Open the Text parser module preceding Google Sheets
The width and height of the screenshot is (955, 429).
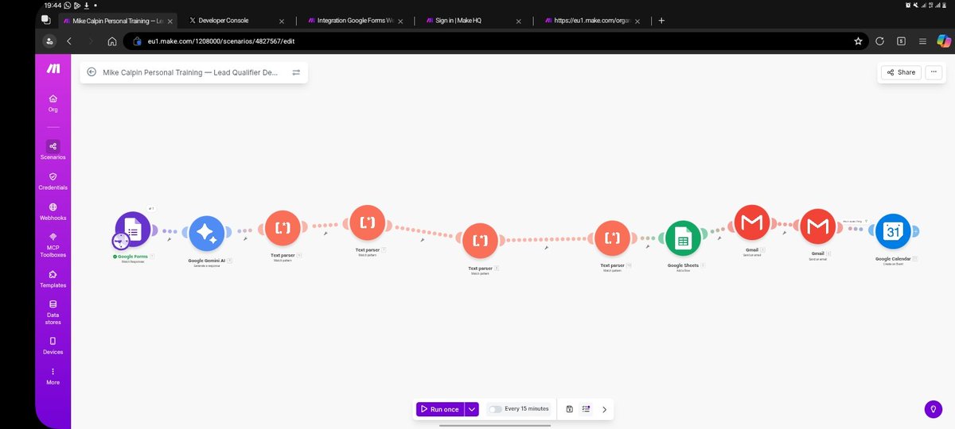pyautogui.click(x=612, y=238)
